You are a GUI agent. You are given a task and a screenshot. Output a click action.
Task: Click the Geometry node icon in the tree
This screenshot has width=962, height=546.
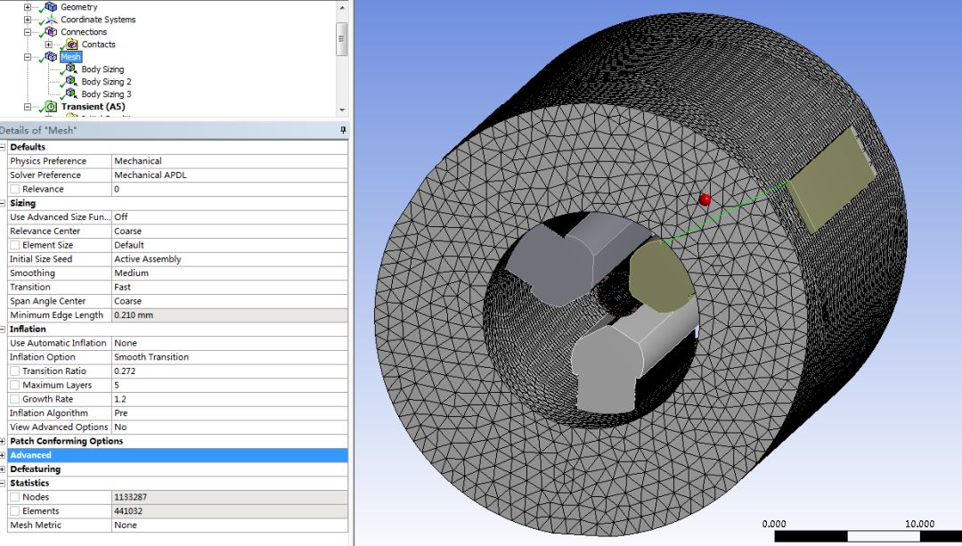pyautogui.click(x=51, y=7)
